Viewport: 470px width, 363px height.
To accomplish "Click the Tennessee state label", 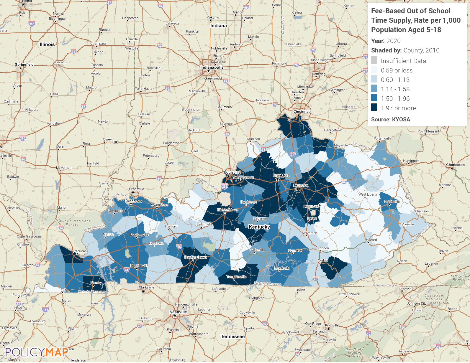I will 233,336.
